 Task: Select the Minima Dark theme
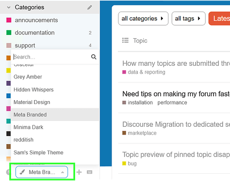[x=55, y=127]
